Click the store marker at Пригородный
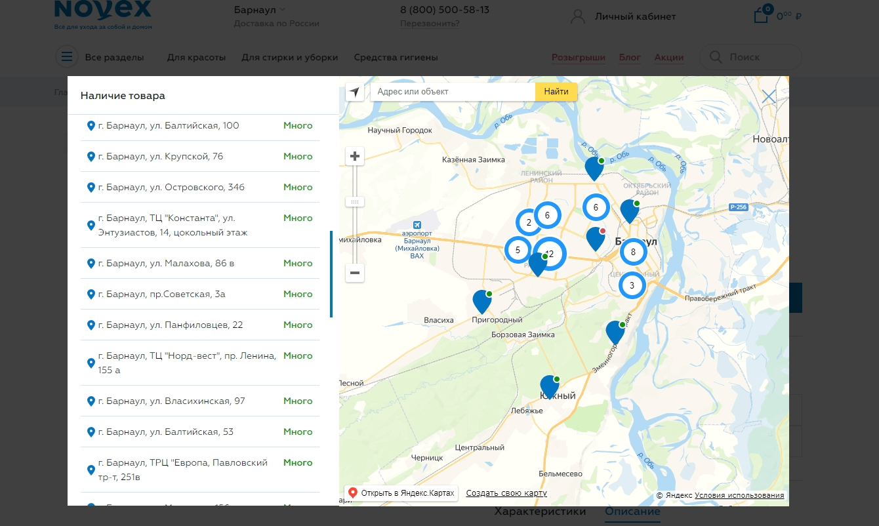Image resolution: width=879 pixels, height=526 pixels. pyautogui.click(x=482, y=302)
